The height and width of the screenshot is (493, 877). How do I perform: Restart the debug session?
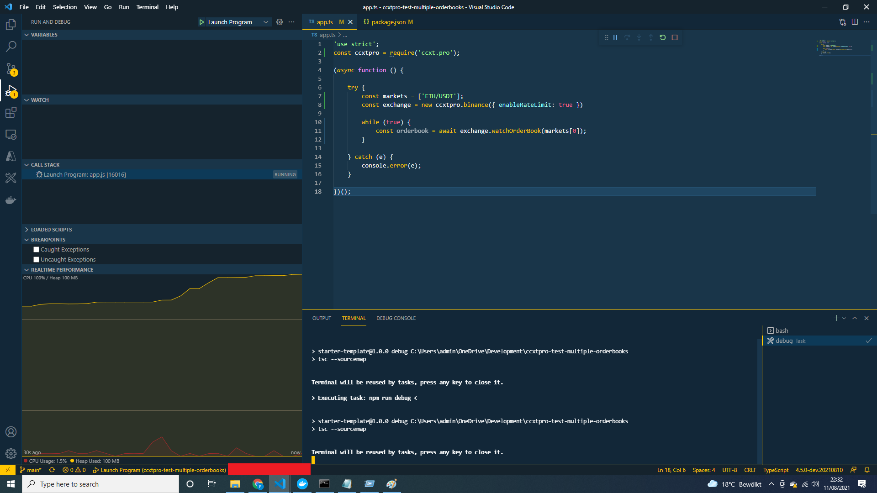(663, 37)
